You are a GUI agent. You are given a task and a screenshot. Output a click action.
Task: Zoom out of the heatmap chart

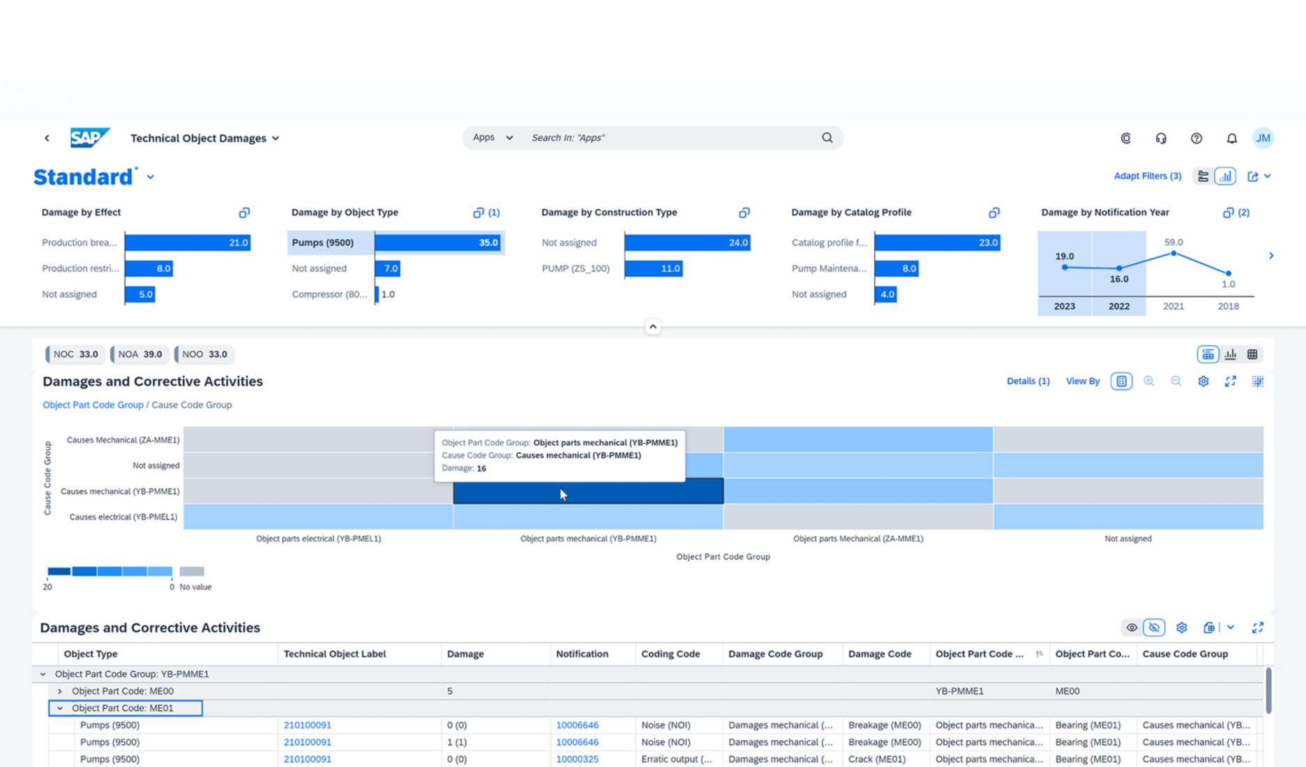click(1176, 381)
